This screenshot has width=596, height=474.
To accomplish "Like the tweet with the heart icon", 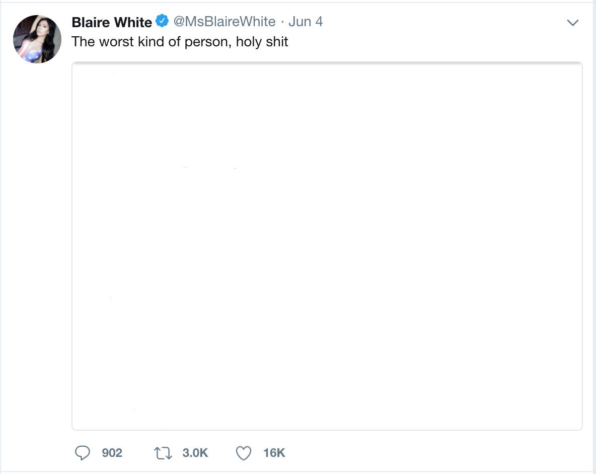I will 244,453.
